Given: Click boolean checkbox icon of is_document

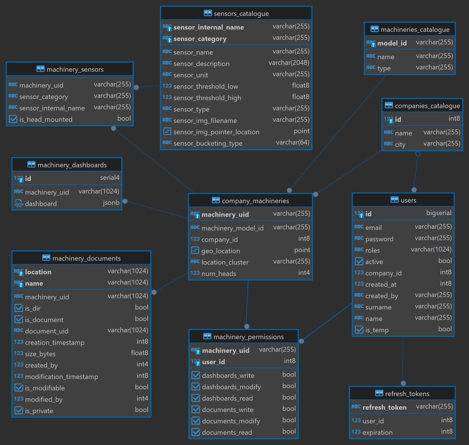Looking at the screenshot, I should tap(19, 319).
